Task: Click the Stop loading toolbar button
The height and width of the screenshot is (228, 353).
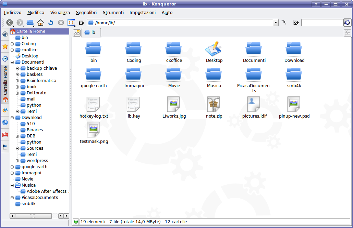Action: [61, 23]
